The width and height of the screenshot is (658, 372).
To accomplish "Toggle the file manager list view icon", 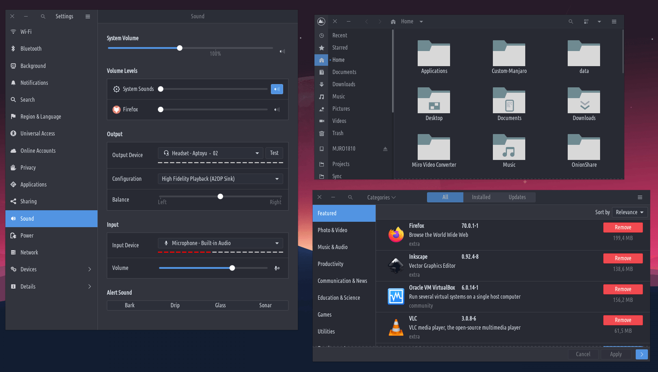I will 586,22.
